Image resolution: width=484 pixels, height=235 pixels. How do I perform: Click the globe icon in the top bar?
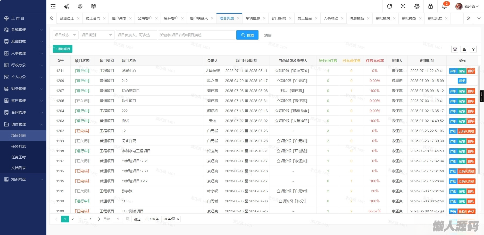tap(80, 6)
